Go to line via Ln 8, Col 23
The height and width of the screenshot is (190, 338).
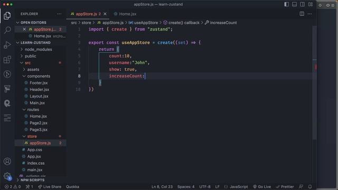pos(162,187)
